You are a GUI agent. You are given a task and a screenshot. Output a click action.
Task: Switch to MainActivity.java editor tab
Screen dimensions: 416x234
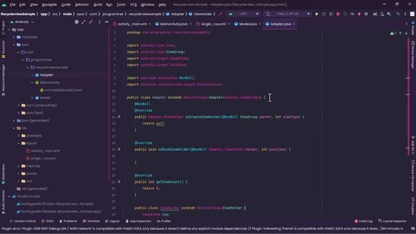[x=174, y=24]
